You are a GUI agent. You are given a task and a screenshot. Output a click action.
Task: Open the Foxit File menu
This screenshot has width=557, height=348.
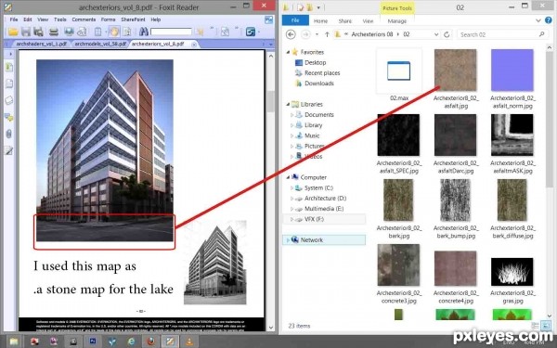(x=14, y=19)
